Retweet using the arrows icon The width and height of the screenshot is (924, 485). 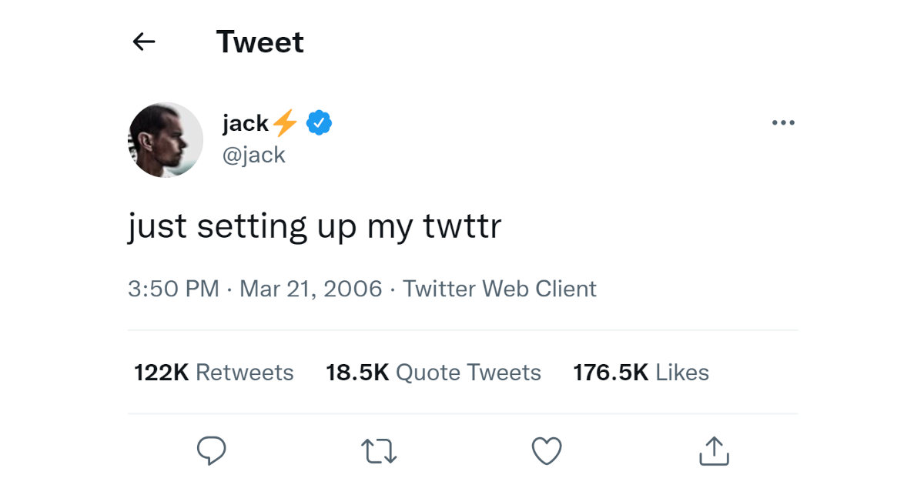tap(379, 451)
